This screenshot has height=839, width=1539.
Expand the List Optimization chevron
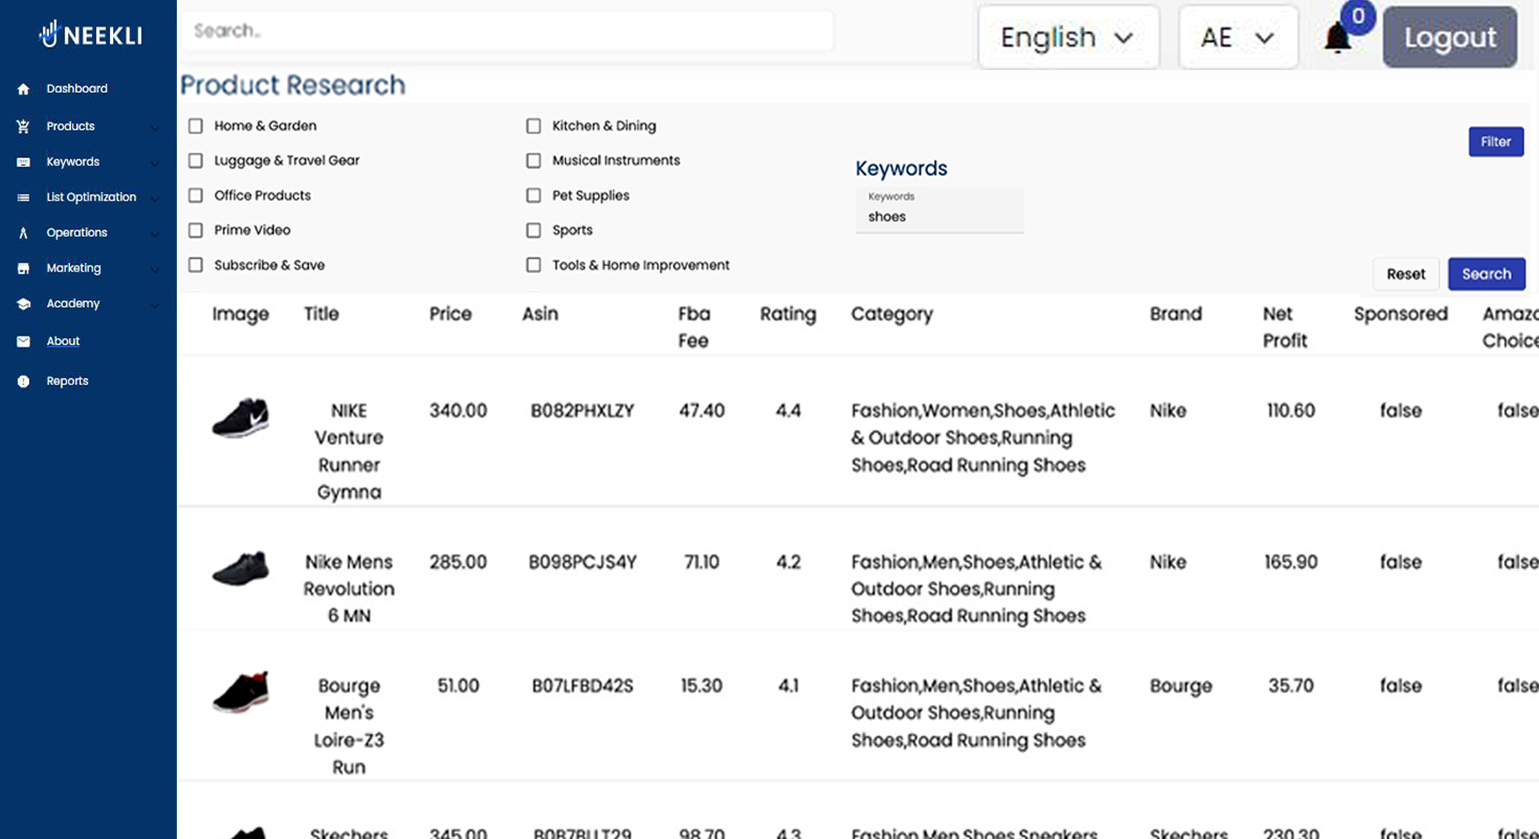[155, 199]
